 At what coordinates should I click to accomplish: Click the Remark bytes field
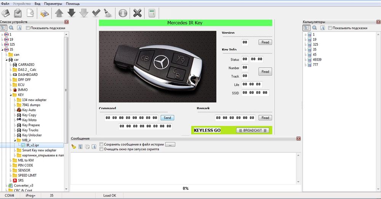tap(235, 118)
